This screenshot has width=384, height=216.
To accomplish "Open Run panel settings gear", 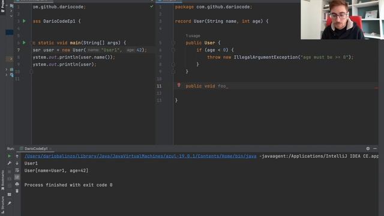I will pos(368,148).
